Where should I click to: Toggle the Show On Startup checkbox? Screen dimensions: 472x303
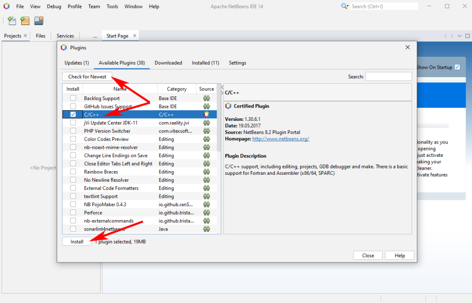(457, 67)
